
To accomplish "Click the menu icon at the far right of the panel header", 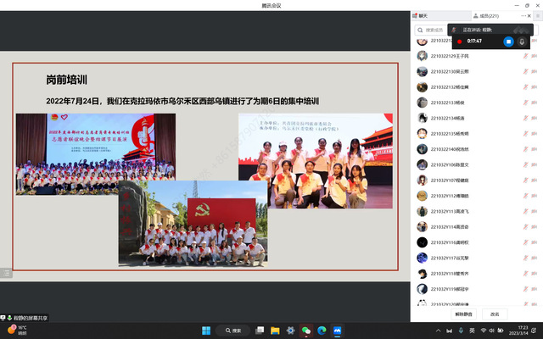I will 538,16.
